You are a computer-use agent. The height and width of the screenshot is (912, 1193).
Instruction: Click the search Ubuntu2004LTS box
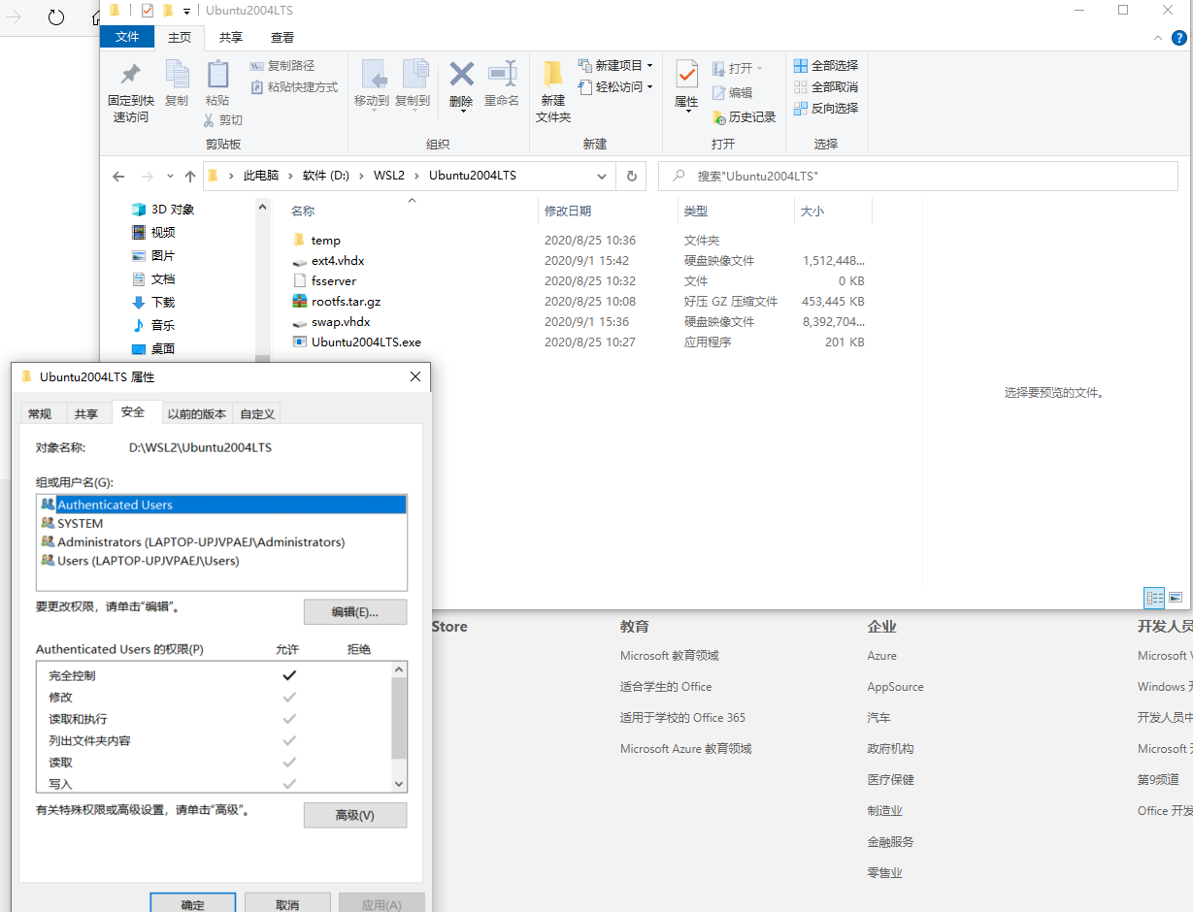[917, 177]
